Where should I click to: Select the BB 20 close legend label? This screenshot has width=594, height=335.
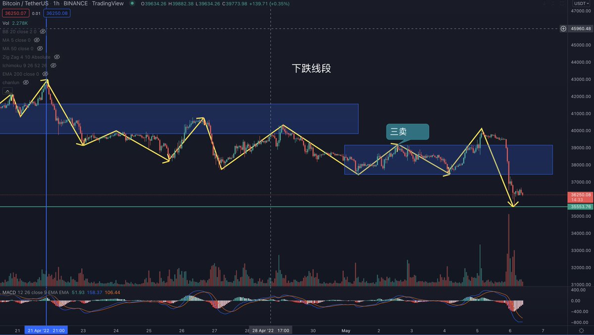coord(20,31)
